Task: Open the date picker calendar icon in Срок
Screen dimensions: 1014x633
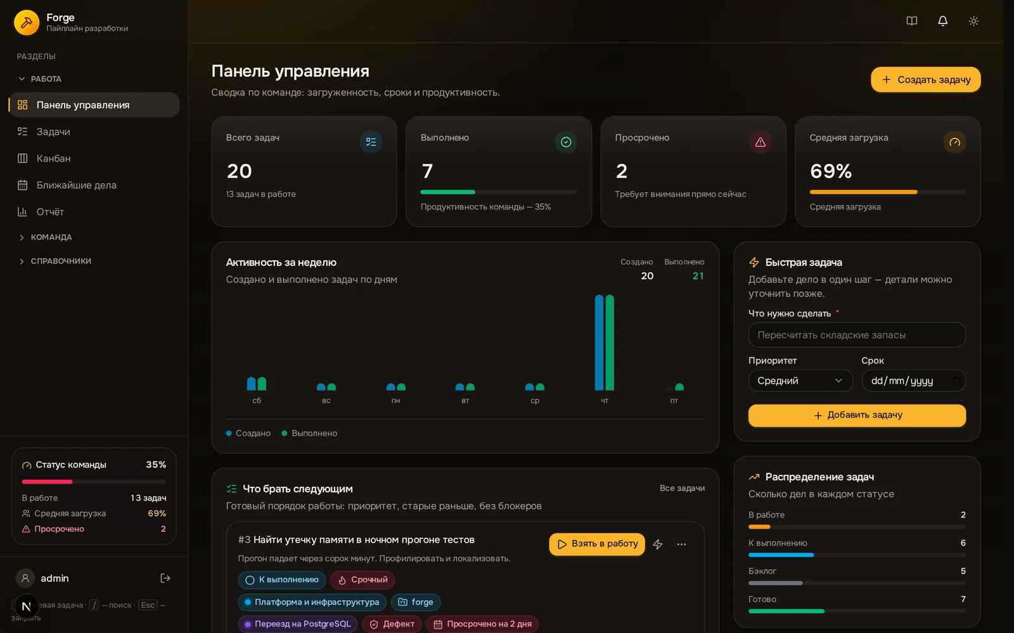Action: coord(956,380)
